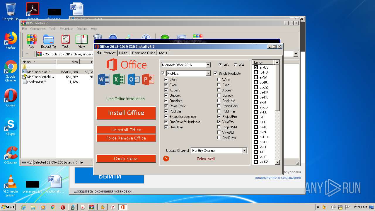Click the Yandex browser taskbar icon

(x=112, y=207)
